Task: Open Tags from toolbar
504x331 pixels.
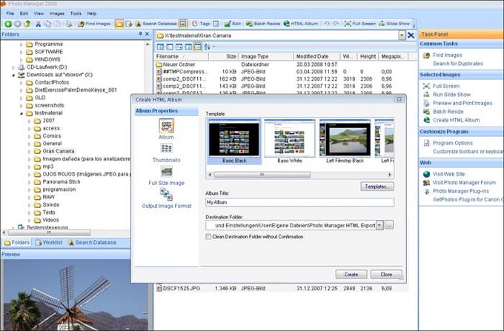Action: tap(201, 24)
